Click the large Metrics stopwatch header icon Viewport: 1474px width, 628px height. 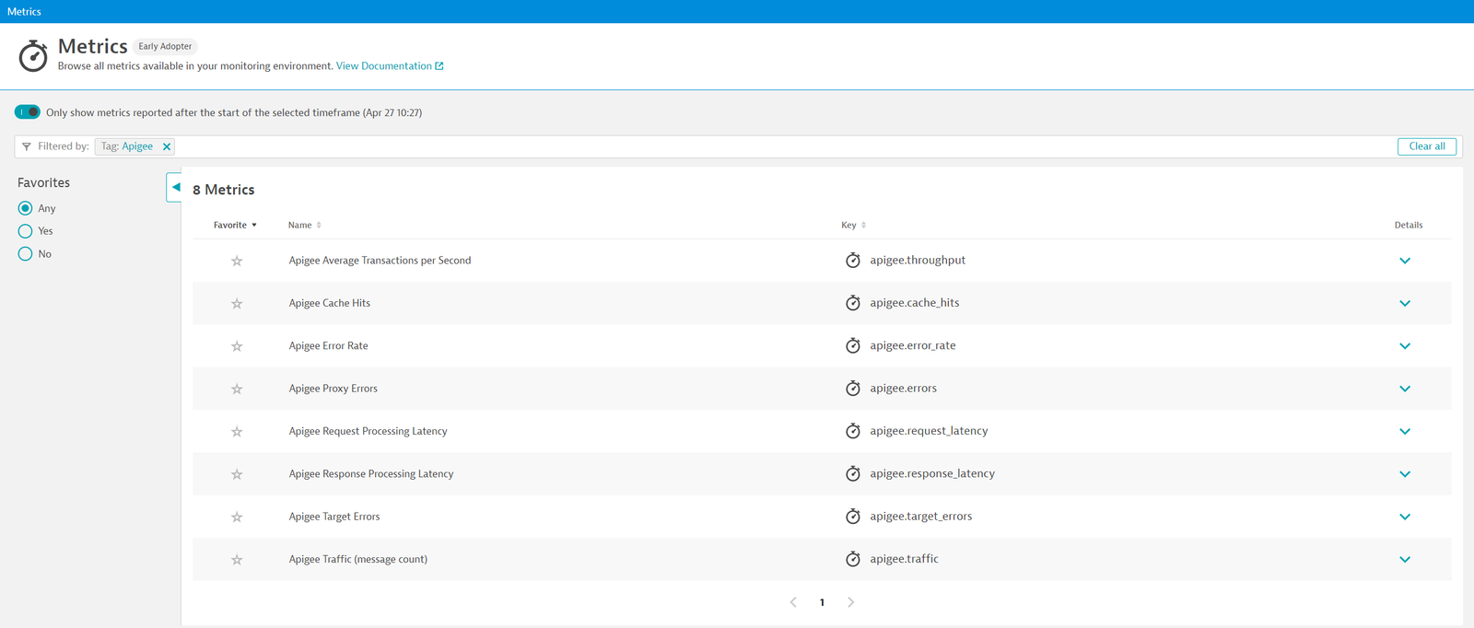click(x=33, y=55)
